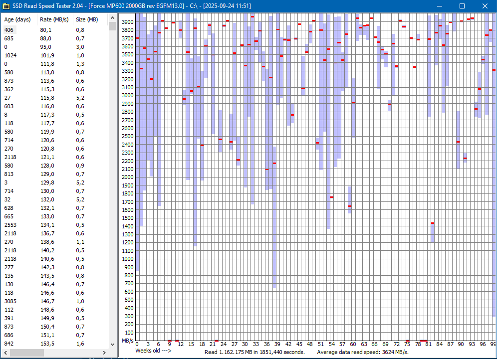The width and height of the screenshot is (497, 359).
Task: Select the row with age 112 days
Action: click(54, 310)
